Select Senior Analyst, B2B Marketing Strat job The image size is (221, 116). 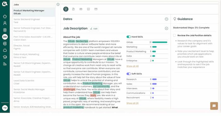[34, 107]
